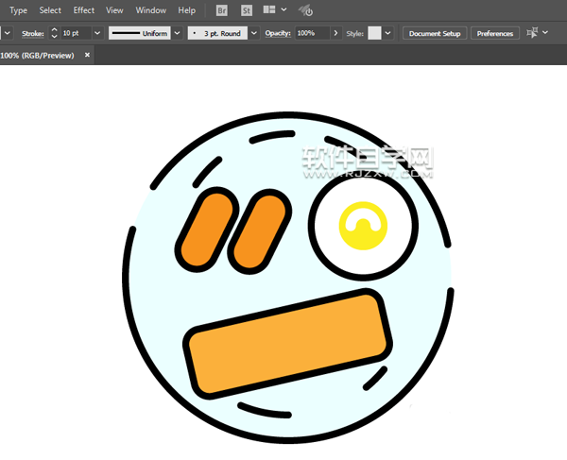Open the Type menu
Image resolution: width=567 pixels, height=460 pixels.
coord(18,10)
